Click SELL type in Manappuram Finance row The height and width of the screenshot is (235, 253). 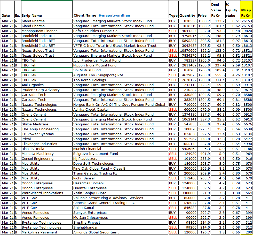(x=173, y=31)
